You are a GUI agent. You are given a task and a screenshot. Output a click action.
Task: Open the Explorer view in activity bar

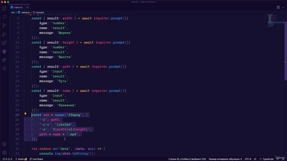(4, 8)
